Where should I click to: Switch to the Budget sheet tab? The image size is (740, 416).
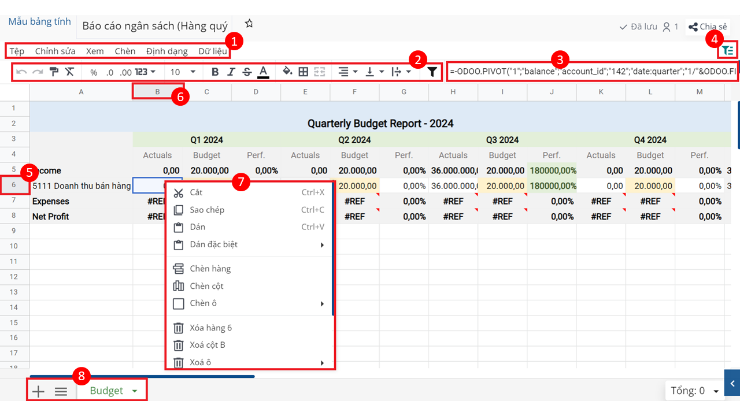[x=106, y=391]
